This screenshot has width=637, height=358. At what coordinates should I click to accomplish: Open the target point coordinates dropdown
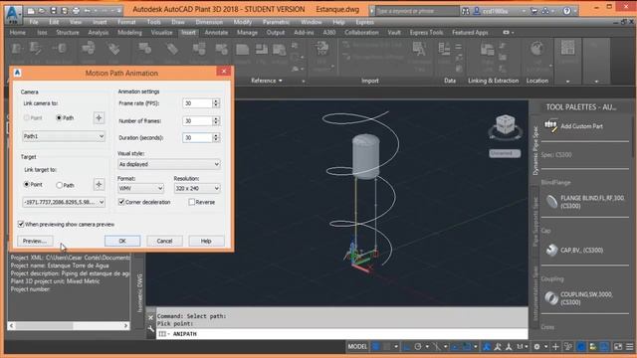click(x=64, y=202)
